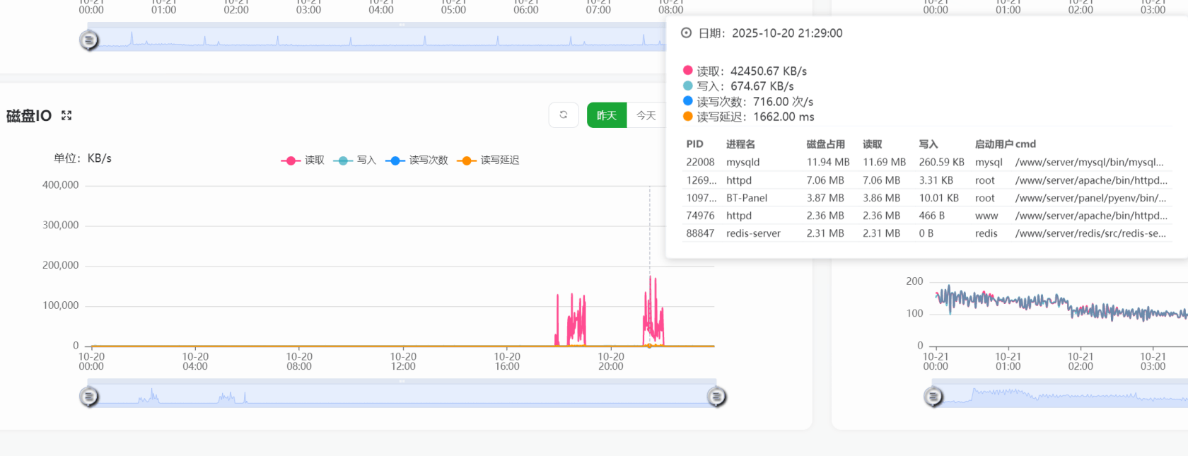Image resolution: width=1188 pixels, height=456 pixels.
Task: Click left handle of right-side chart zoom bar
Action: tap(933, 397)
